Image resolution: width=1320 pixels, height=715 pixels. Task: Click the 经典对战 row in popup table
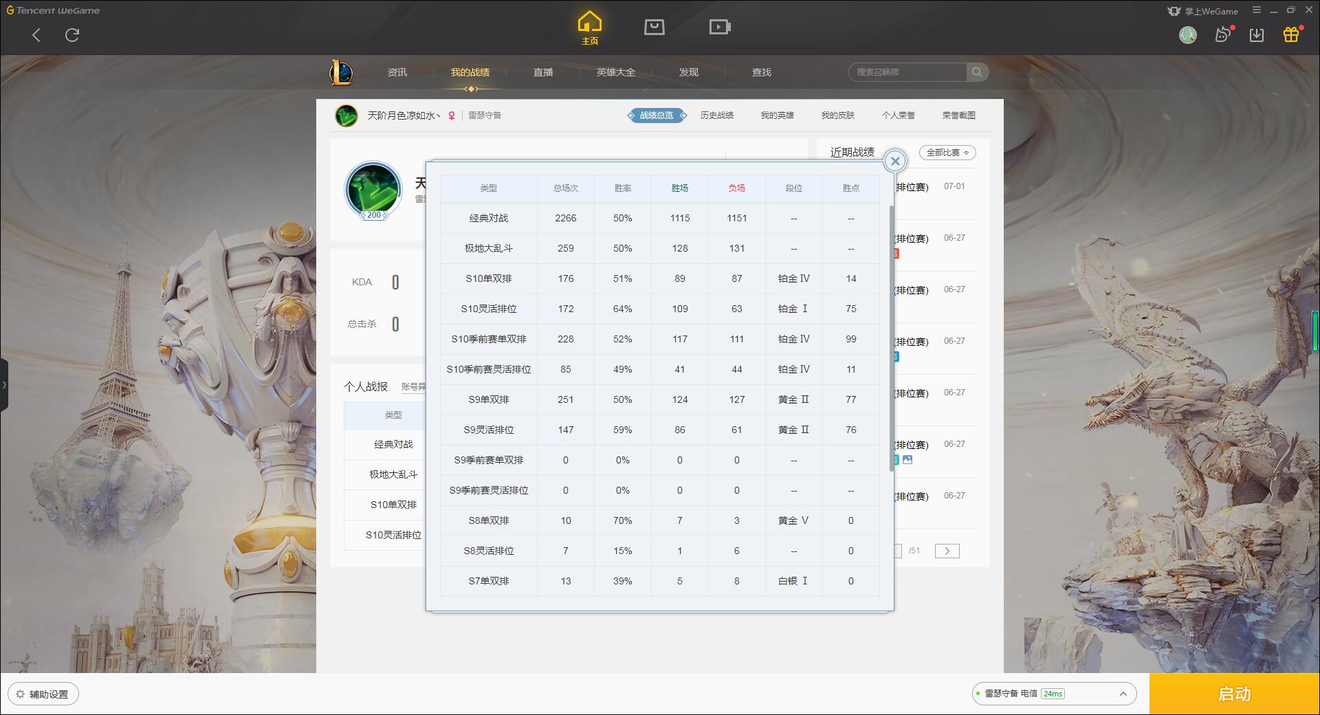coord(660,218)
